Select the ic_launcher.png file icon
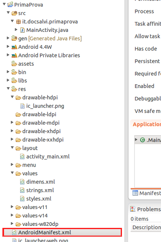Image resolution: width=161 pixels, height=242 pixels. [23, 106]
